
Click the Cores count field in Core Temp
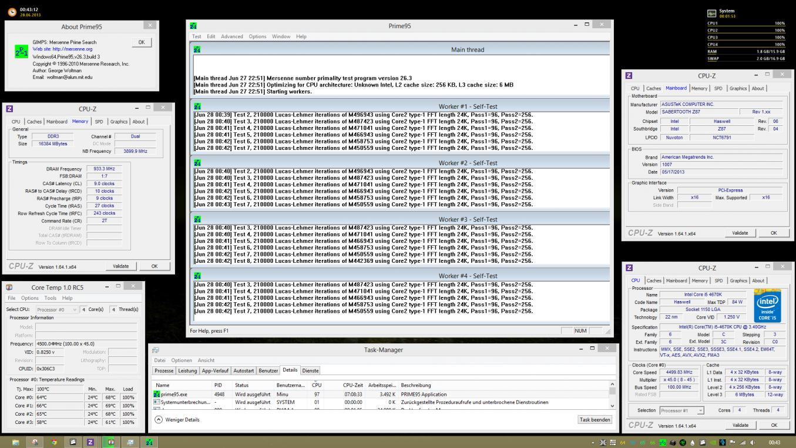83,309
